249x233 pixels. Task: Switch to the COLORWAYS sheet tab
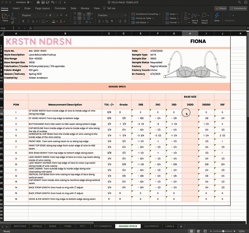click(151, 226)
